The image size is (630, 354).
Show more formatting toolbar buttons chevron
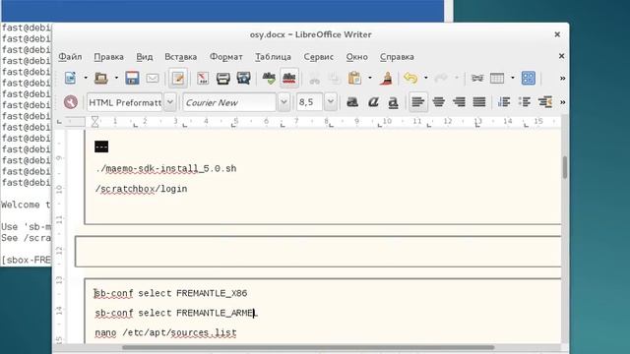point(562,102)
